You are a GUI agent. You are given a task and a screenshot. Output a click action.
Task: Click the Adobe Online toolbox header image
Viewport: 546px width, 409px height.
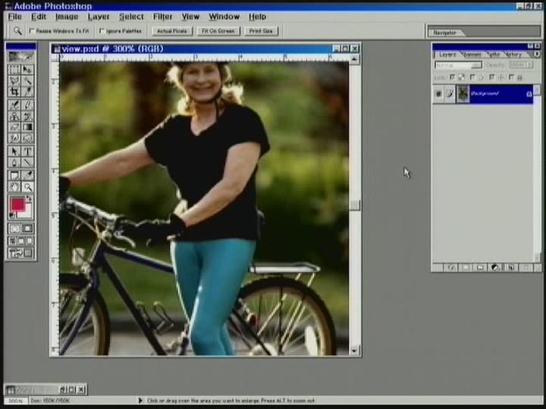(x=21, y=57)
